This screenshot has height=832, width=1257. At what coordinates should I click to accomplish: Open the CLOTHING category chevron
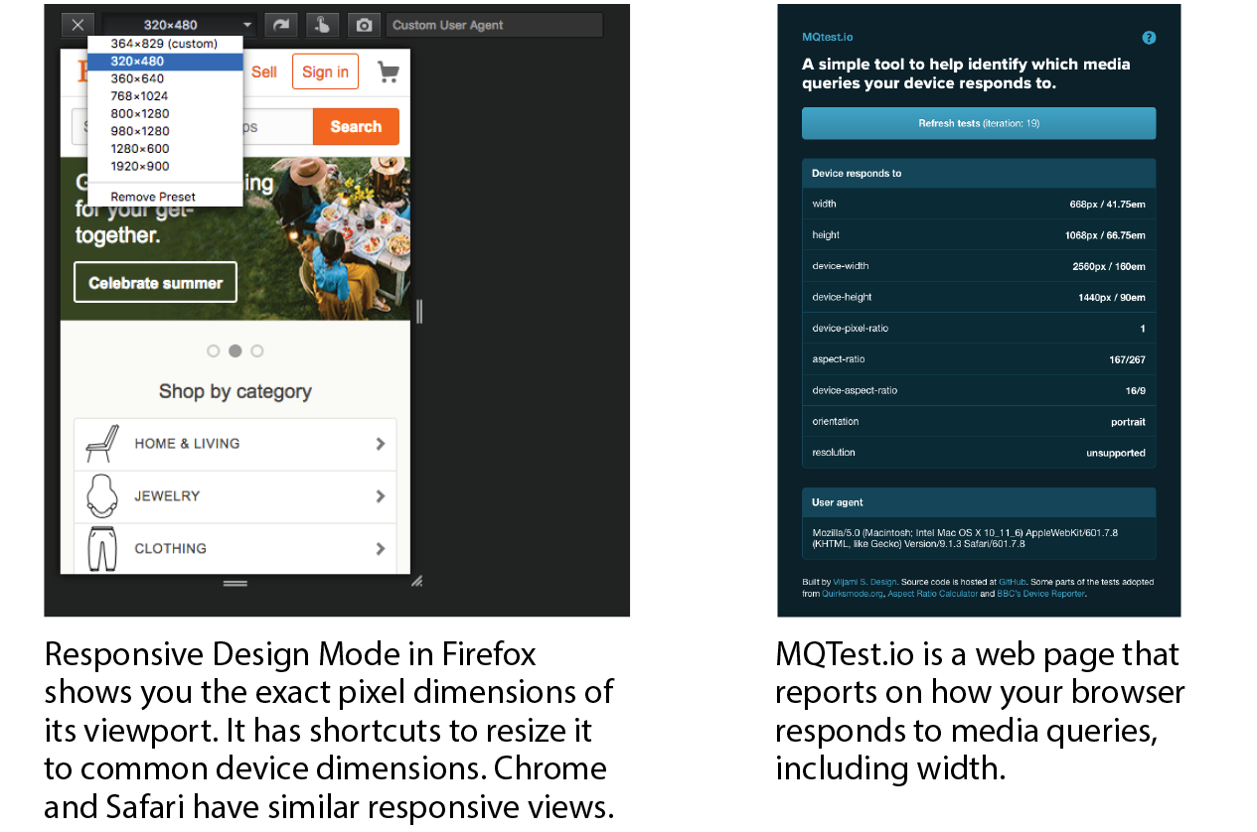point(380,549)
